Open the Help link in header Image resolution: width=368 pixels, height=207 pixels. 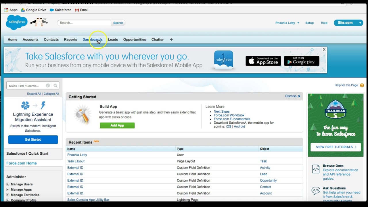coord(324,23)
